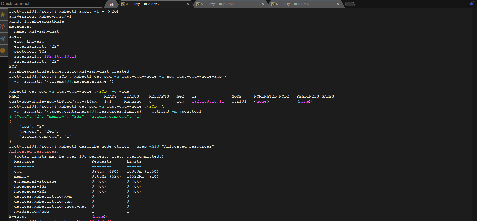Click the key icon on ctrl01 tab
Screen dimensions: 477x221
[123, 4]
